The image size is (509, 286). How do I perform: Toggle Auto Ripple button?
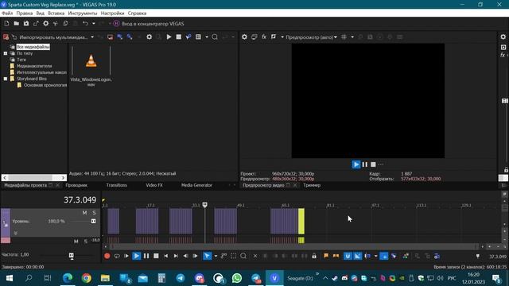coord(367,256)
